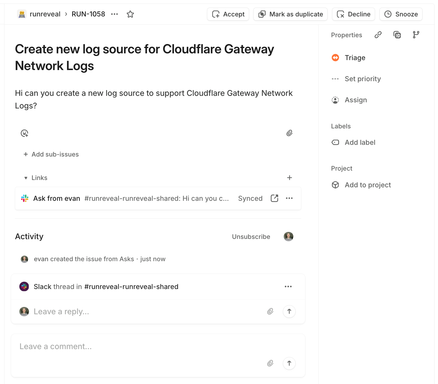The height and width of the screenshot is (384, 438).
Task: Add an emoji reaction to description
Action: pos(25,133)
